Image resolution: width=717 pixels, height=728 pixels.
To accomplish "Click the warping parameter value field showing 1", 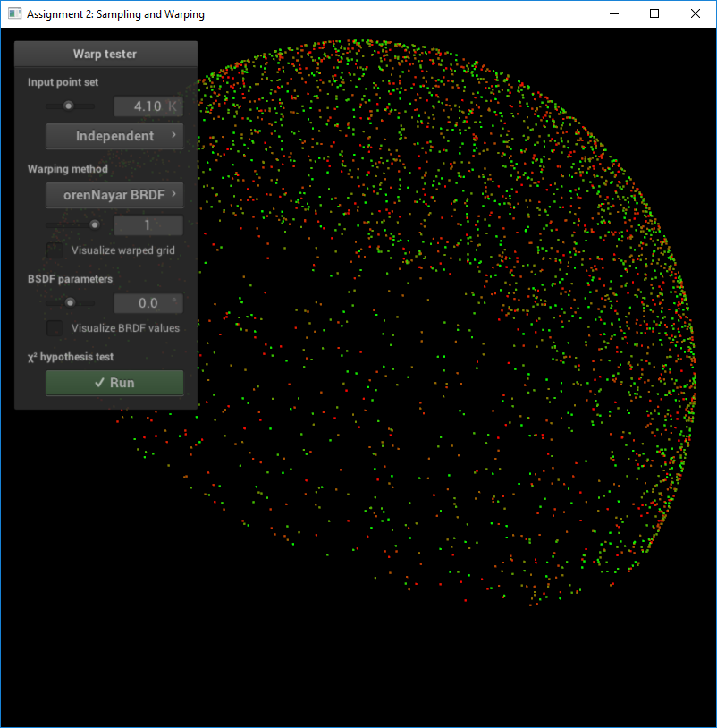I will (x=148, y=225).
